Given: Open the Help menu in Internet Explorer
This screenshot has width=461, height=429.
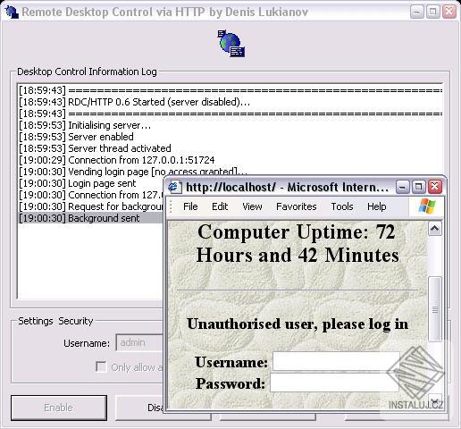Looking at the screenshot, I should (x=377, y=206).
